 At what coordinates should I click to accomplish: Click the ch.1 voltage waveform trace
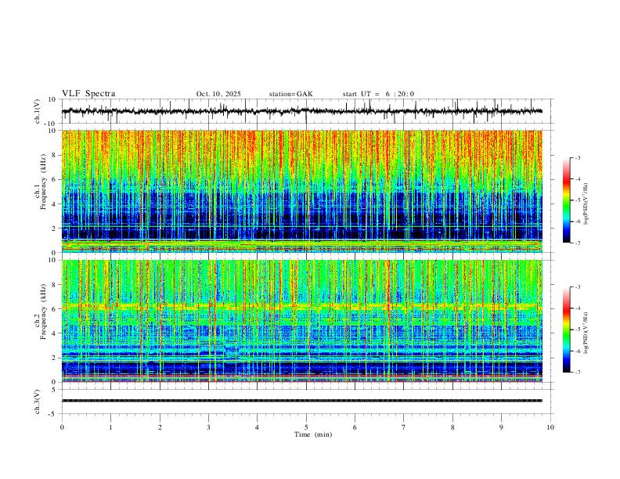(x=302, y=111)
